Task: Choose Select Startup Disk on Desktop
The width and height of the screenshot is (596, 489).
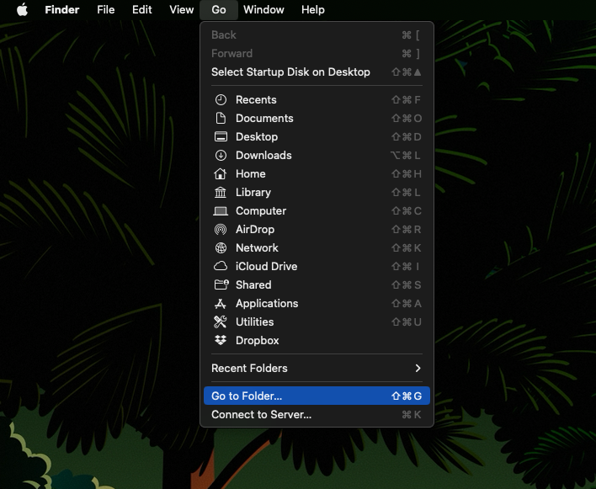Action: point(290,72)
